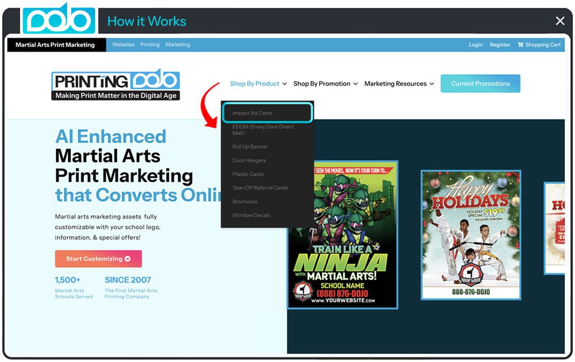Screen dimensions: 575x362
Task: Expand the Shop By Promotion dropdown
Action: (x=325, y=83)
